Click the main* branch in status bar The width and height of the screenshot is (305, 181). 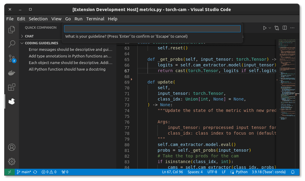point(24,172)
